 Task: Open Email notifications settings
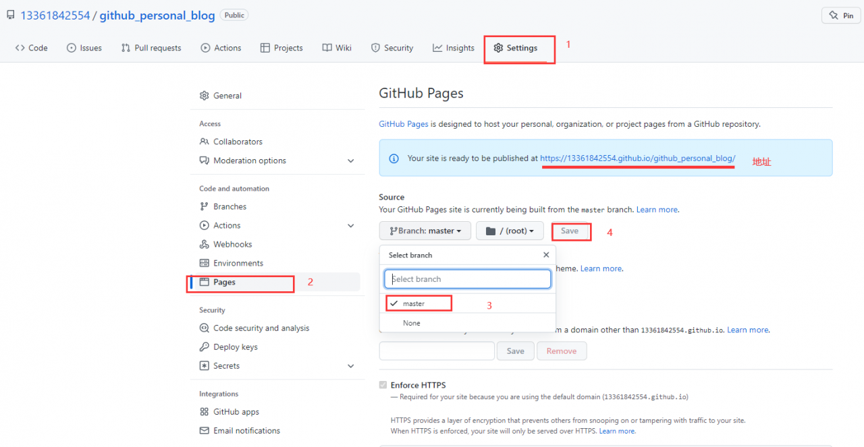pyautogui.click(x=246, y=431)
